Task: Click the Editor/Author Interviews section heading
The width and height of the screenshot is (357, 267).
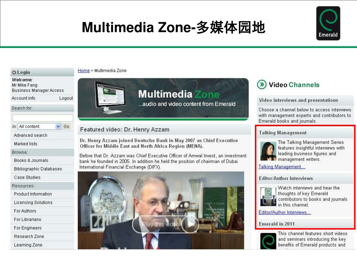Action: 286,178
